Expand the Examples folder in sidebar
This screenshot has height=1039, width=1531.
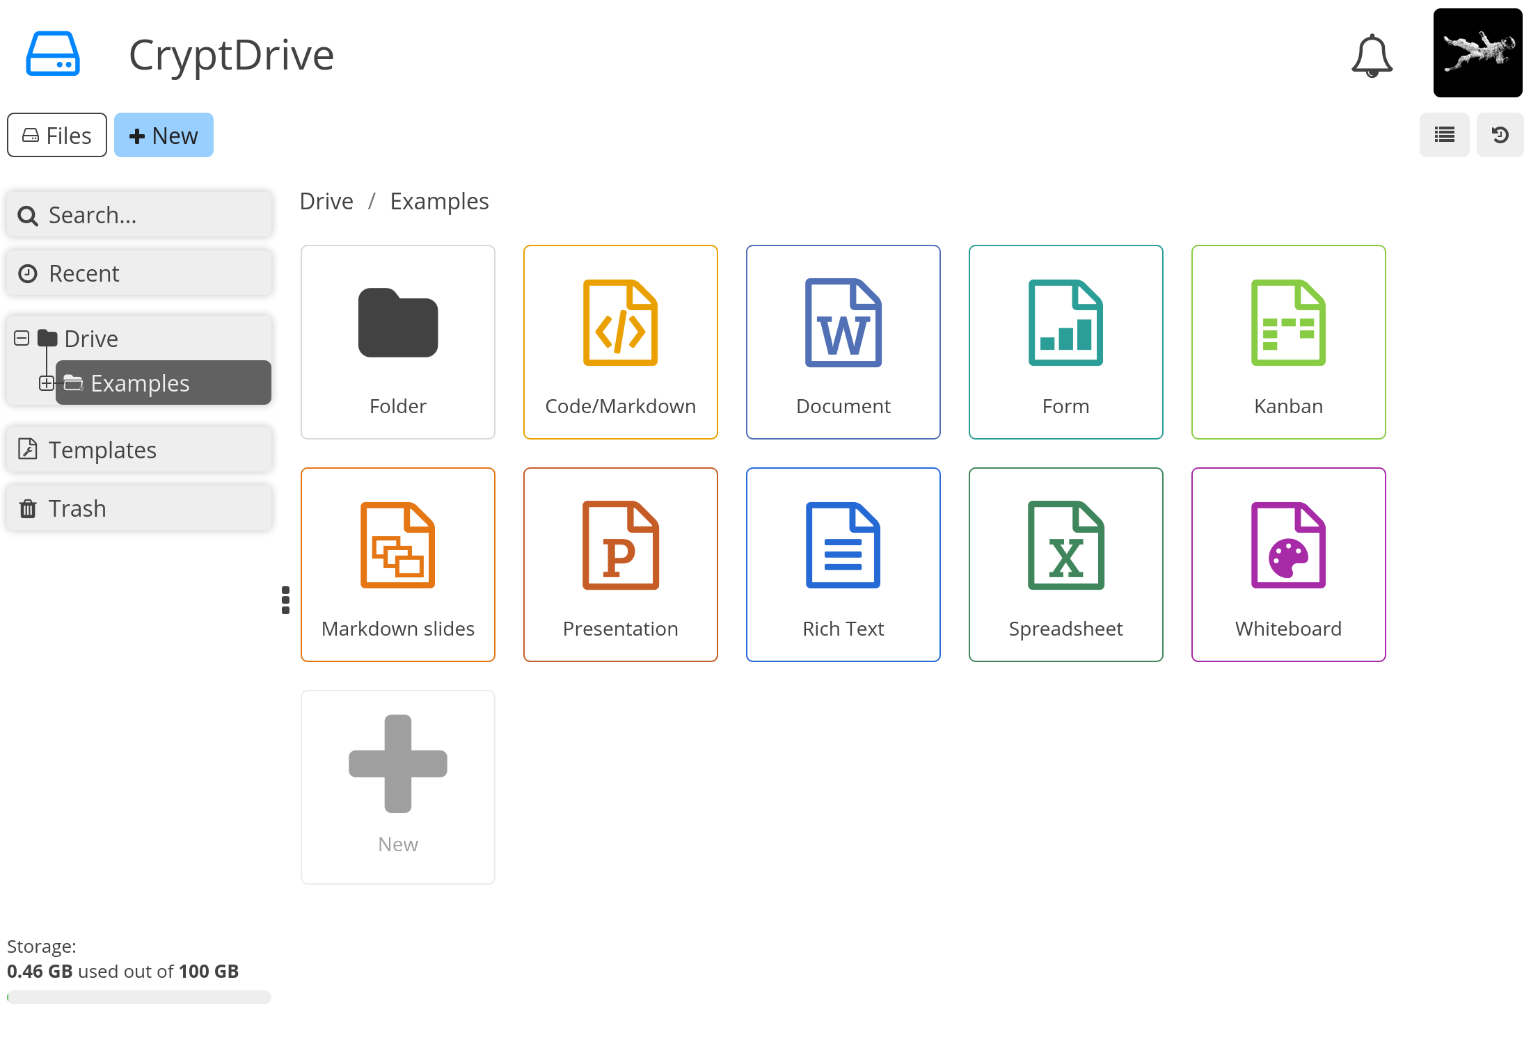[x=47, y=382]
